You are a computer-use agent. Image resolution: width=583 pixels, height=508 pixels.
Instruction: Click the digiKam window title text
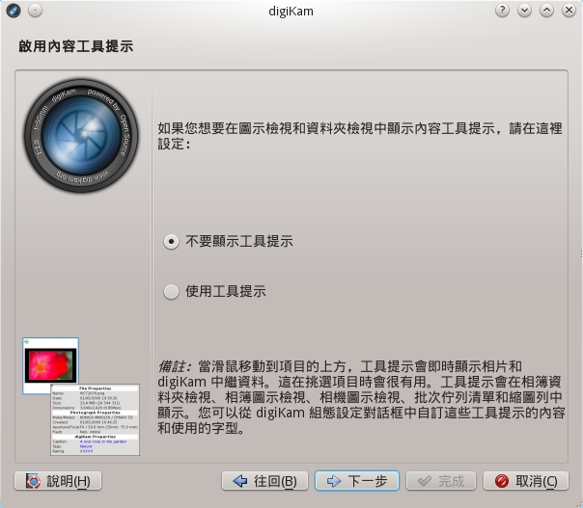(x=291, y=12)
